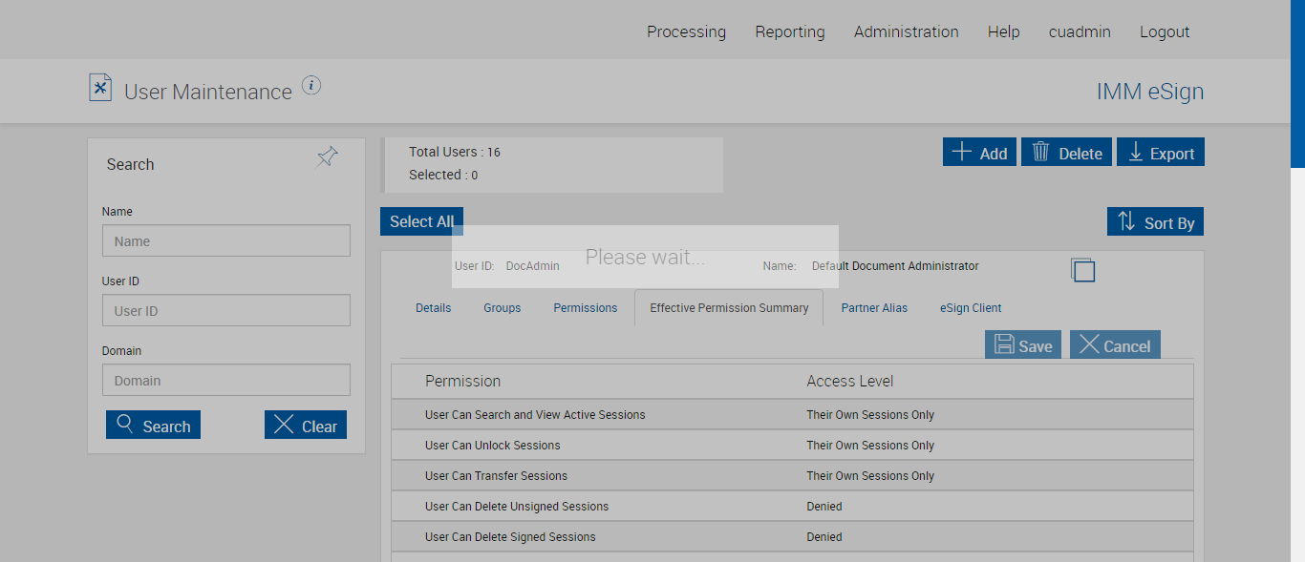Run search with the Search button
Viewport: 1305px width, 562px height.
click(153, 426)
